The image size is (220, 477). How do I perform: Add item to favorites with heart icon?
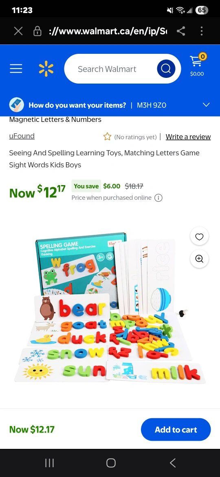pyautogui.click(x=199, y=237)
